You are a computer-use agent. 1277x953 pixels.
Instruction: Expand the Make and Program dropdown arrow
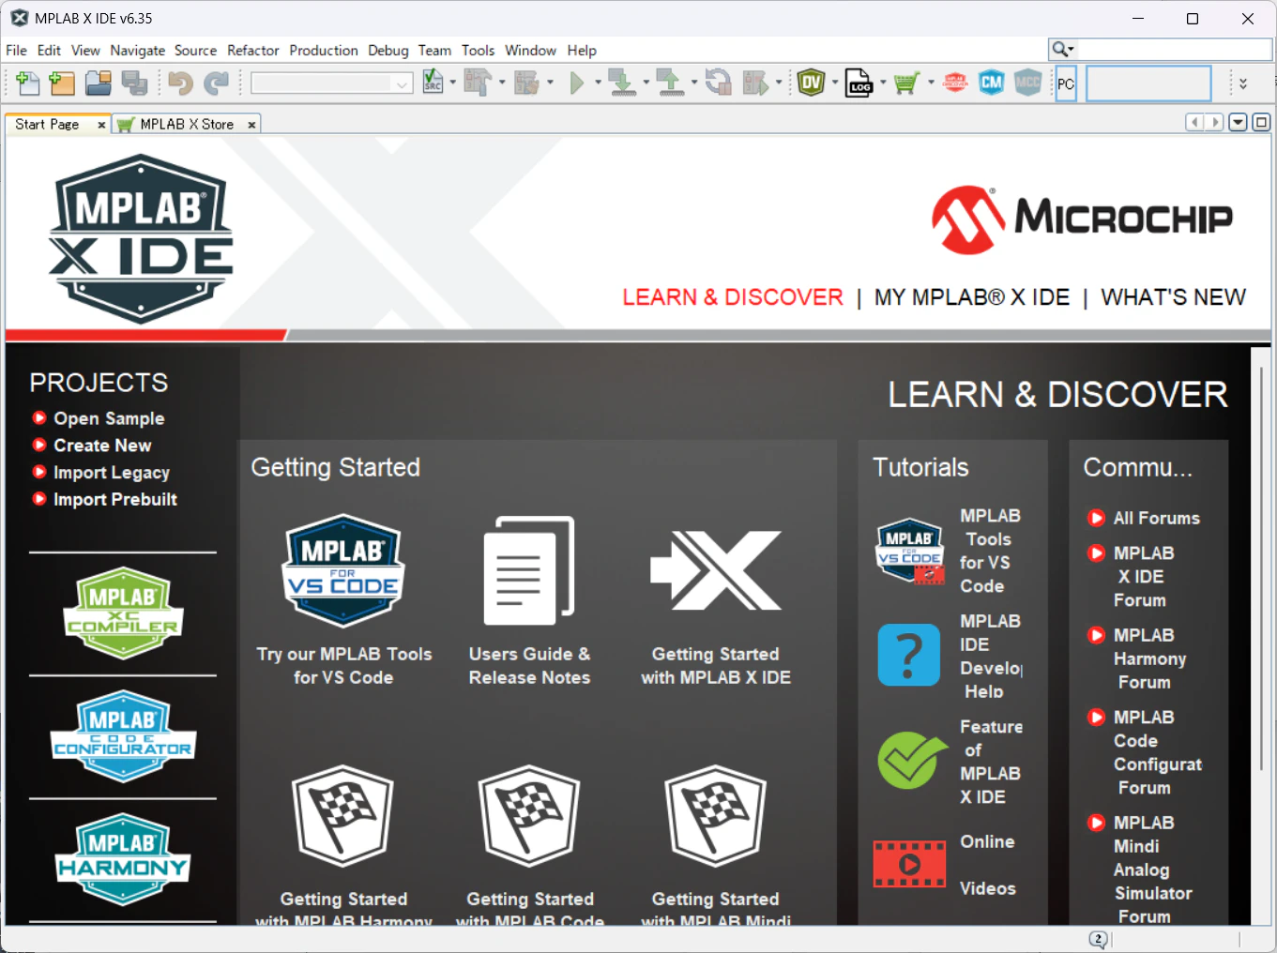tap(646, 83)
